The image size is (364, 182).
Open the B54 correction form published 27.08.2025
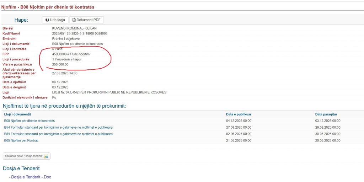58,127
